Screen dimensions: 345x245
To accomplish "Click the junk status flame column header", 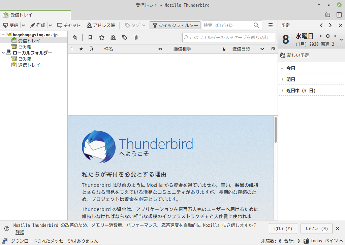I will pyautogui.click(x=224, y=49).
